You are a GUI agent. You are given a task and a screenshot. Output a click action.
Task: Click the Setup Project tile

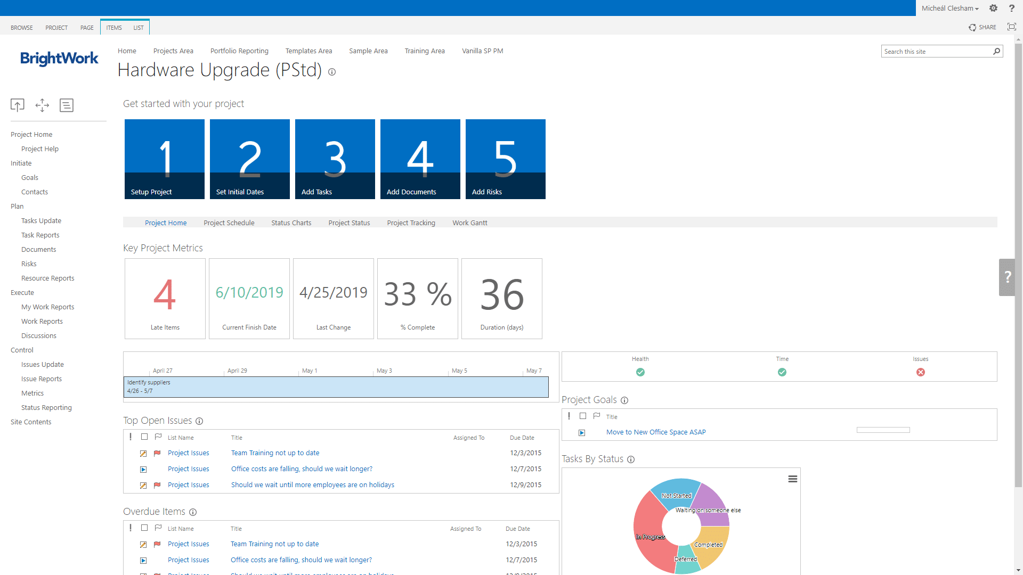pyautogui.click(x=165, y=159)
